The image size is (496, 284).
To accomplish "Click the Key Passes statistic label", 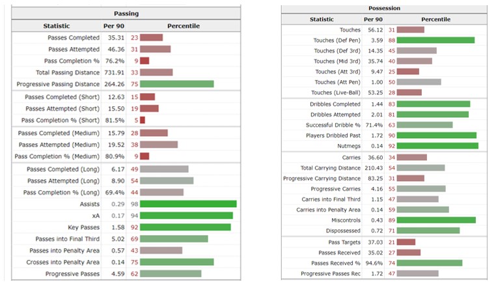I will (x=83, y=227).
